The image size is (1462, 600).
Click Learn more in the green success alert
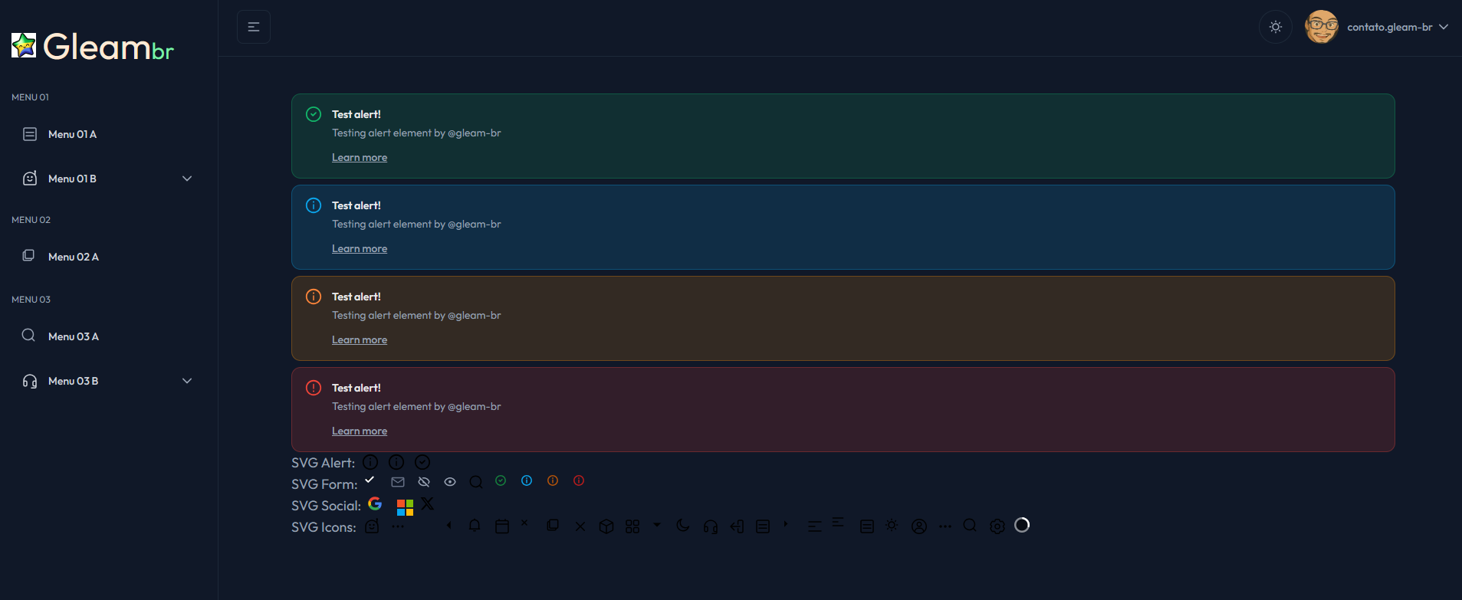point(360,158)
